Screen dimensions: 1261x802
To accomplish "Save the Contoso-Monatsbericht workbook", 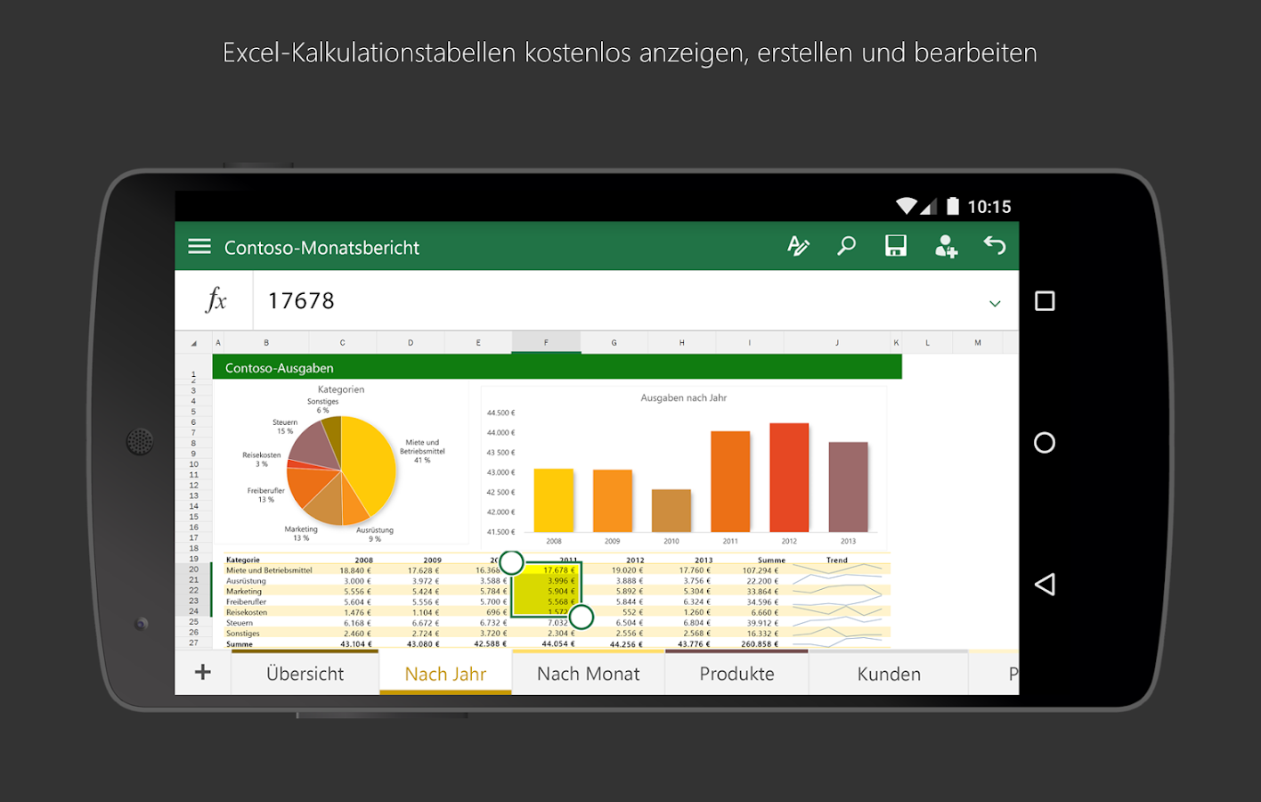I will coord(896,246).
